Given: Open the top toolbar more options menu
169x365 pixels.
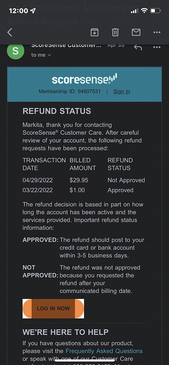Looking at the screenshot, I should tap(157, 33).
